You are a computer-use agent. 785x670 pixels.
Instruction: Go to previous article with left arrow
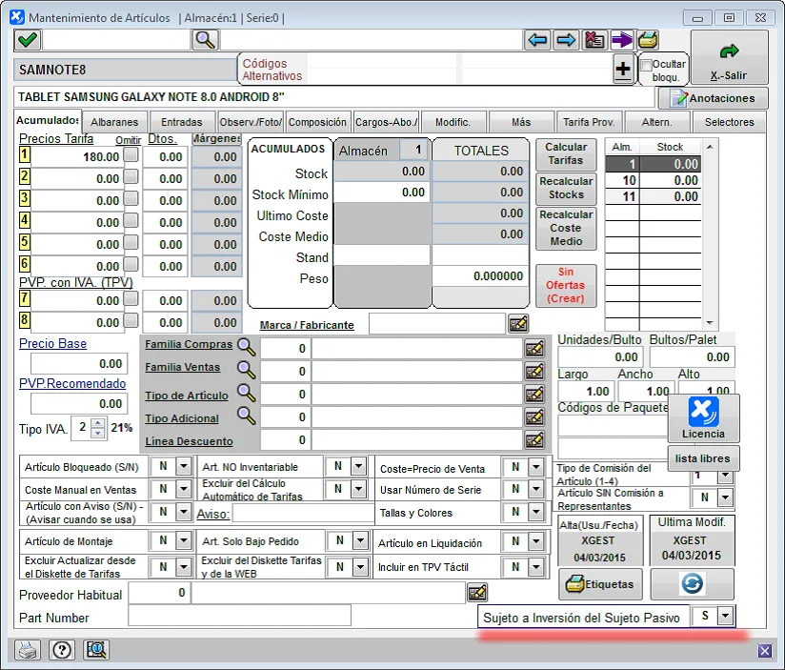tap(537, 40)
